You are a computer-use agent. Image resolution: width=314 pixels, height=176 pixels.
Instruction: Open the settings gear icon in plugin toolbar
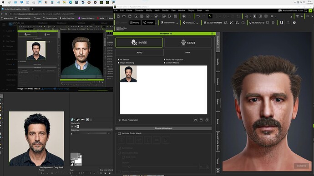tap(294, 23)
